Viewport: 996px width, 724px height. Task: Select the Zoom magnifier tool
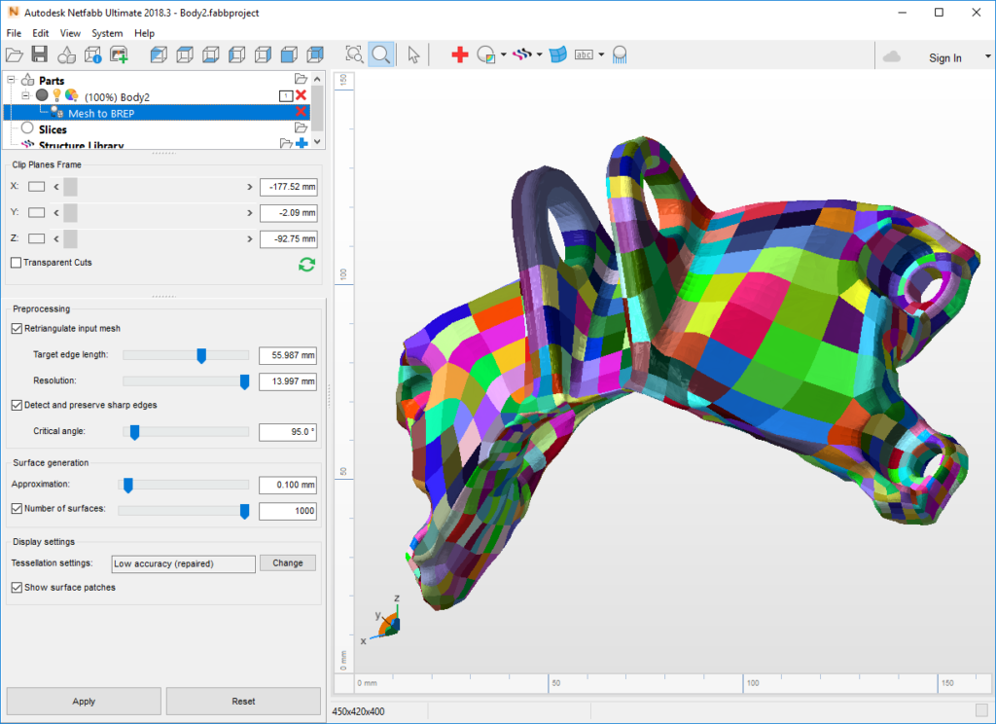(381, 55)
